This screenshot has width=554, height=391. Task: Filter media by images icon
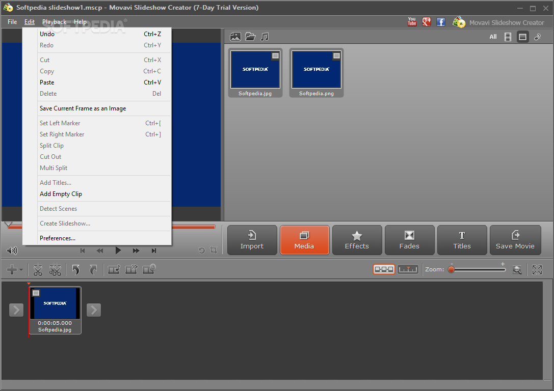click(x=522, y=37)
